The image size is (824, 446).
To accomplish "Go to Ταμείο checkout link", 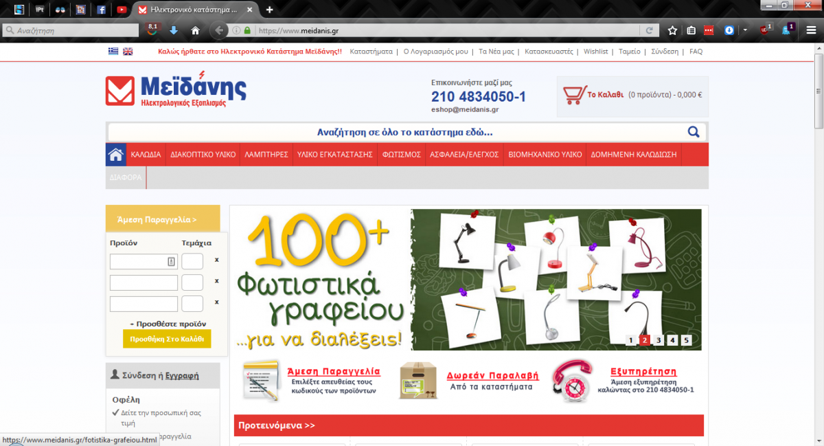I will 629,52.
